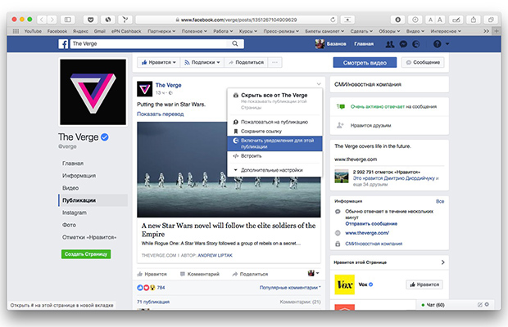Image resolution: width=508 pixels, height=327 pixels.
Task: Click The Verge post avatar
Action: pos(144,89)
